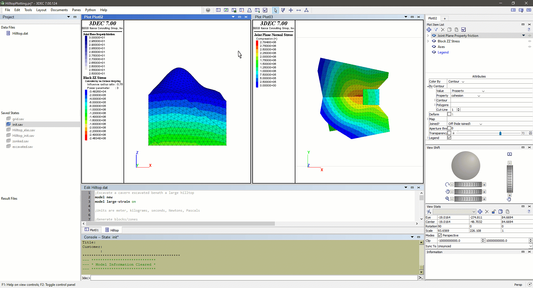
Task: Select zonked.sav saved state
Action: [20, 141]
